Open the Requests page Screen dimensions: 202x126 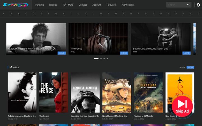tap(111, 5)
